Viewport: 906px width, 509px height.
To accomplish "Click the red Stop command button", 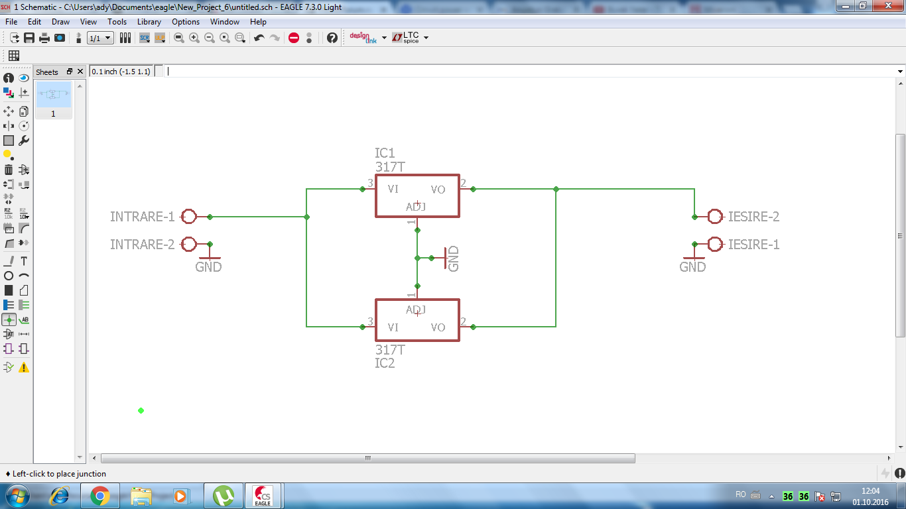I will pos(294,38).
